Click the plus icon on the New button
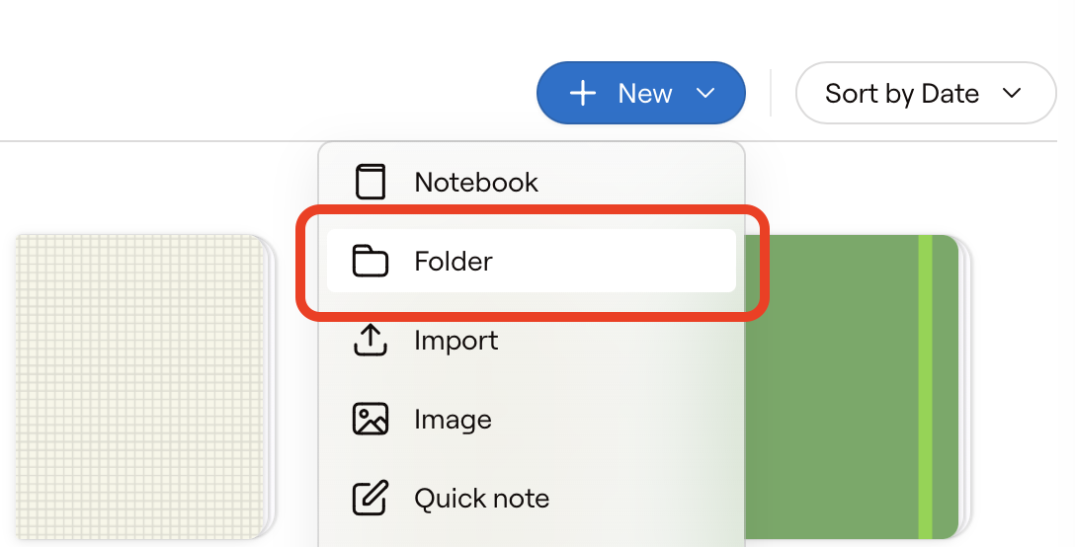 583,94
